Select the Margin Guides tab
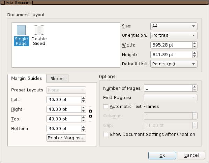The height and width of the screenshot is (163, 209). pos(26,78)
